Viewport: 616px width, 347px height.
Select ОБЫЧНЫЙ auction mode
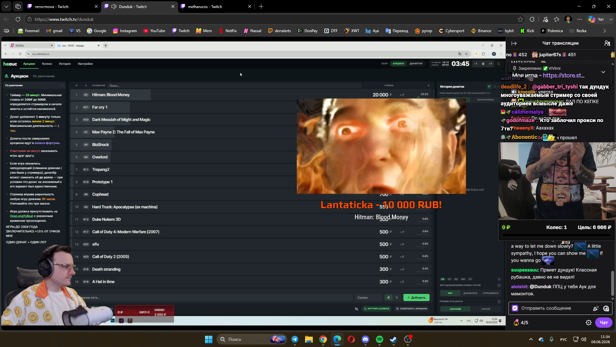coord(455,309)
